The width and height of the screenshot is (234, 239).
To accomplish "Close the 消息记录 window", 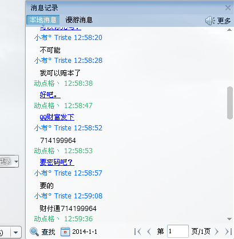I will (228, 8).
